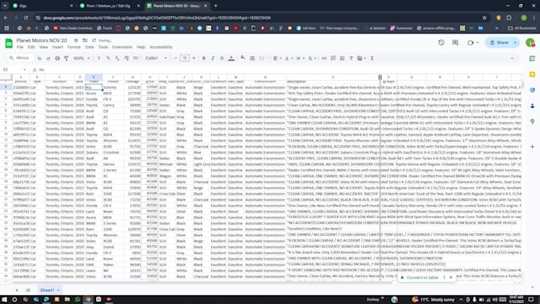Print the spreadsheet

57,58
